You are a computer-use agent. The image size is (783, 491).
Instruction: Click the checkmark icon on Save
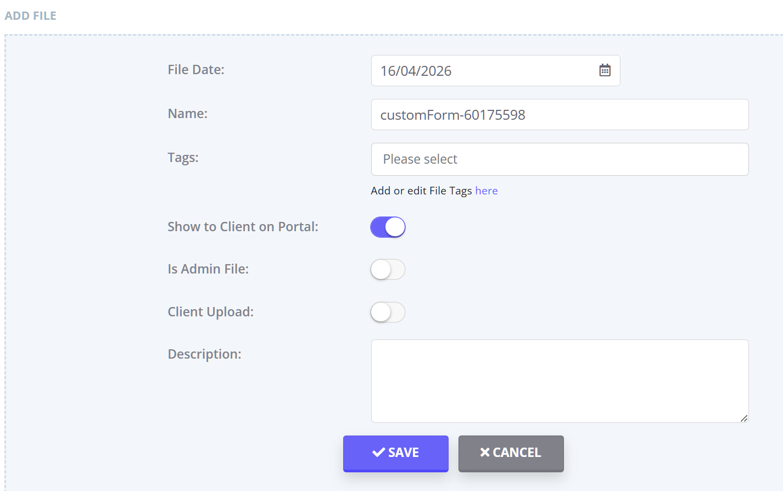(x=378, y=453)
